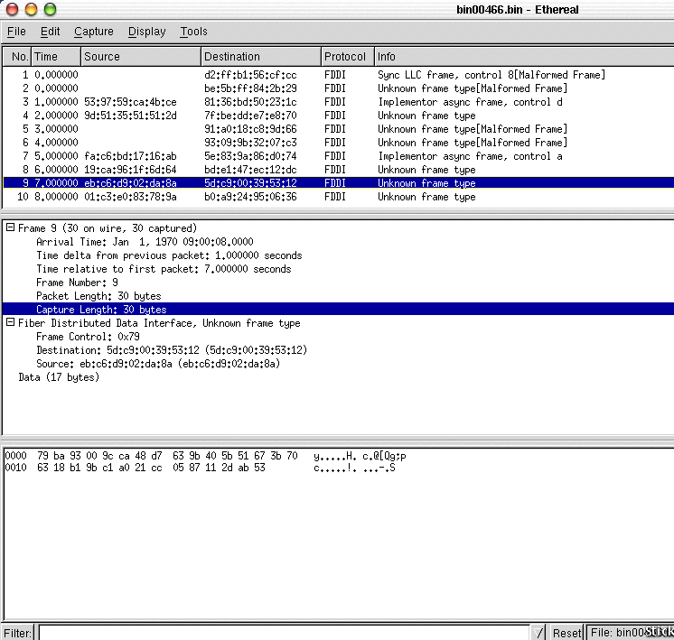Click the green zoom window button
Viewport: 674px width, 640px height.
tap(51, 9)
